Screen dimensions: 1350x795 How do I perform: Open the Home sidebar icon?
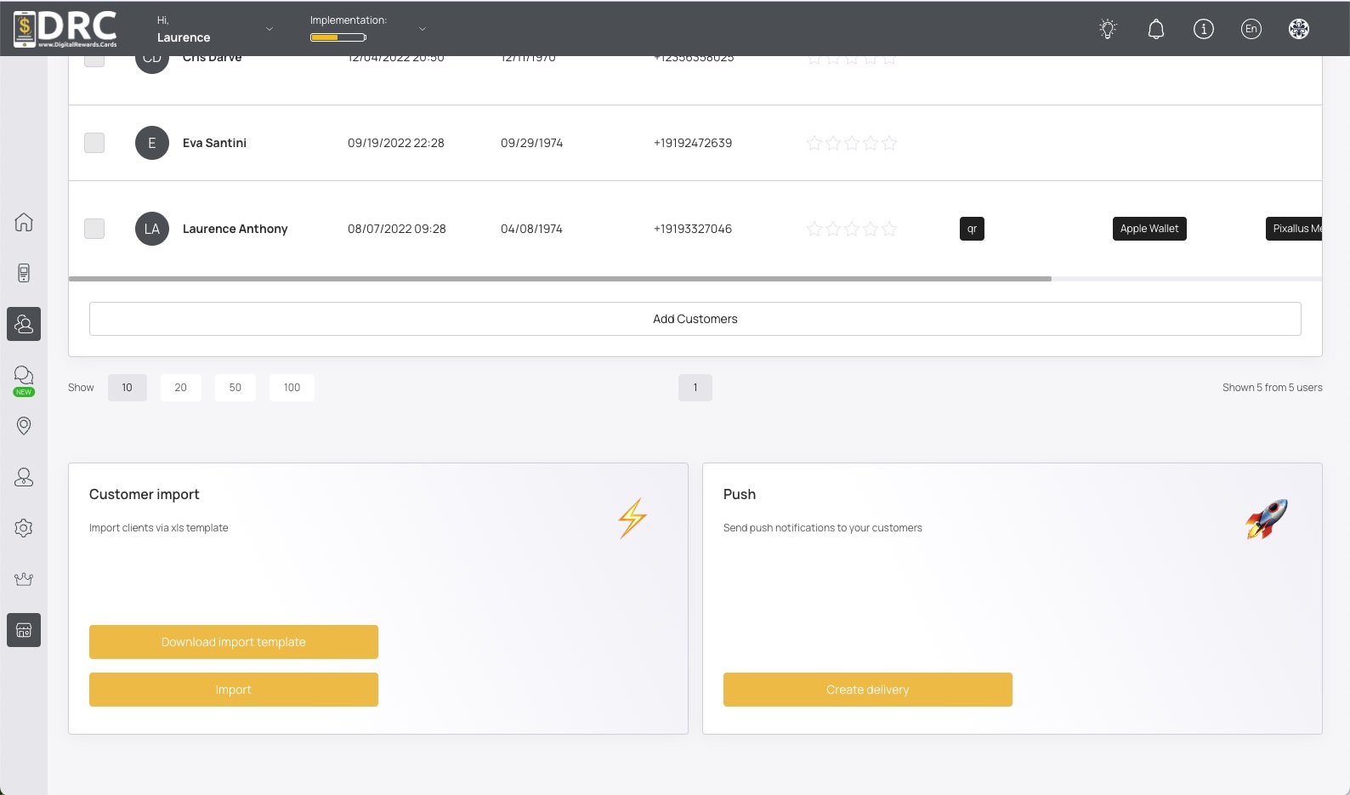24,222
